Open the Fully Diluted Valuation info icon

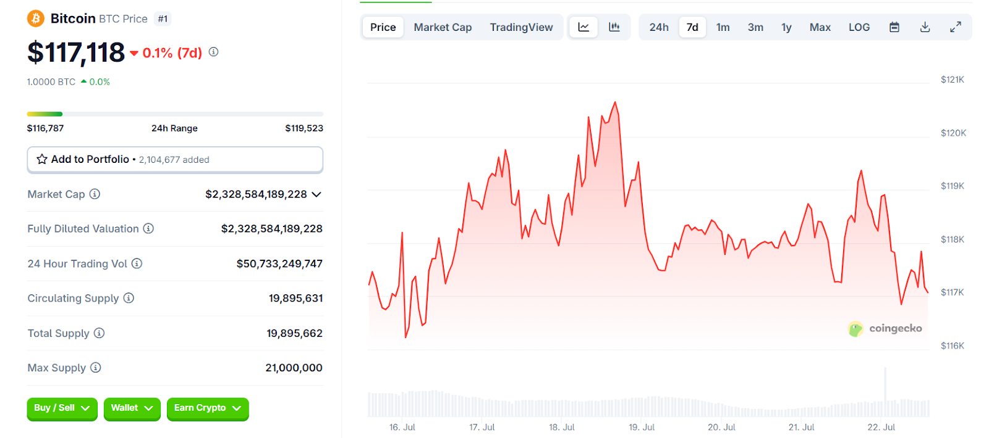[148, 228]
